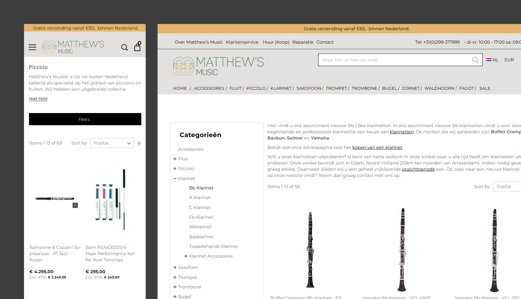The height and width of the screenshot is (299, 521).
Task: Collapse the Klarinet category
Action: tap(175, 178)
